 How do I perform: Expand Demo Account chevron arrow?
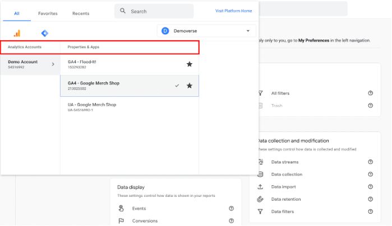click(53, 64)
